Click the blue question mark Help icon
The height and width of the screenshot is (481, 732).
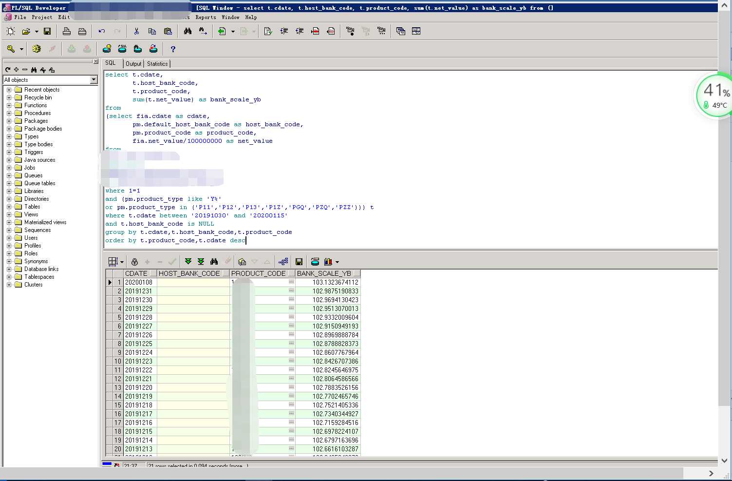pos(173,49)
